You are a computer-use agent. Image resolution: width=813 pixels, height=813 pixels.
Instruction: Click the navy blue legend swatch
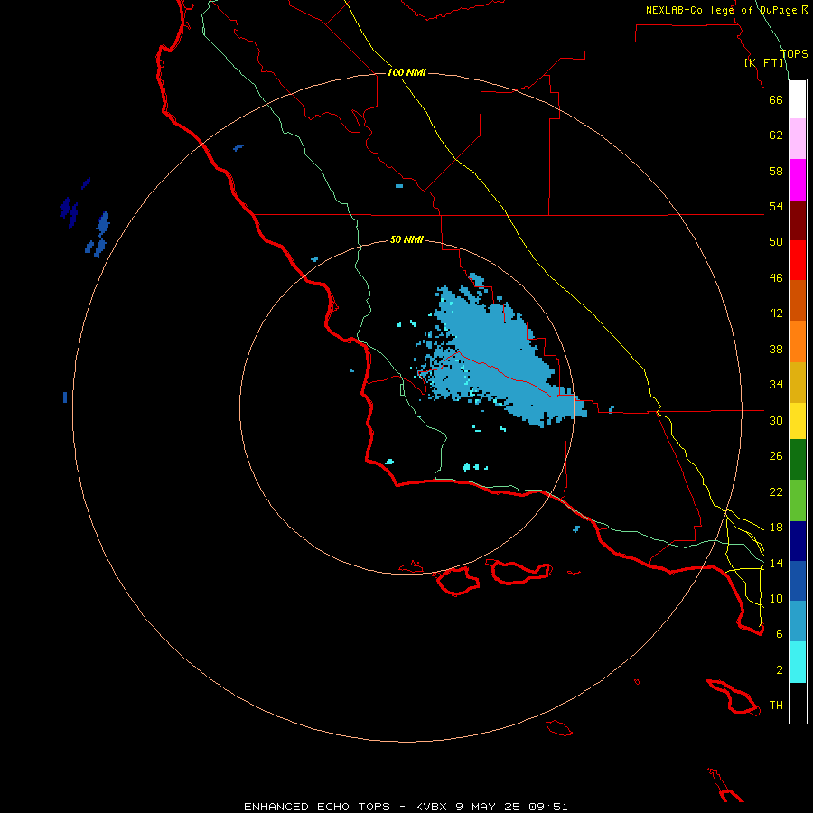pos(798,541)
